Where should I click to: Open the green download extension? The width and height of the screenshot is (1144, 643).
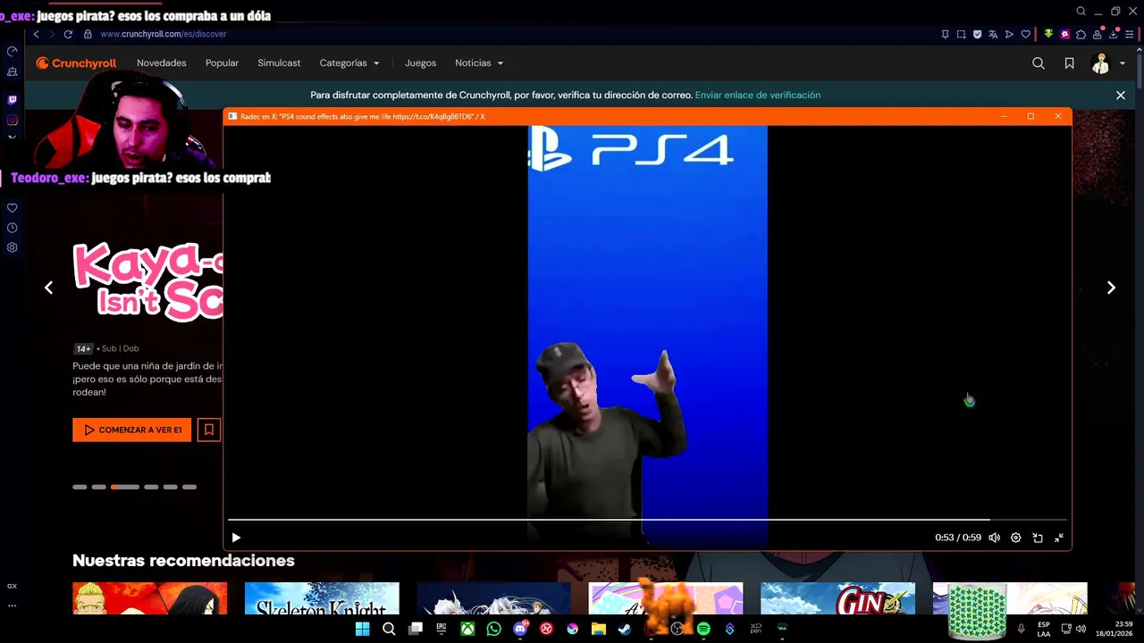pos(1048,34)
